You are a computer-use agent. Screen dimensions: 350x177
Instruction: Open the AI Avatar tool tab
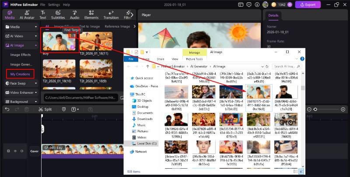(x=27, y=14)
